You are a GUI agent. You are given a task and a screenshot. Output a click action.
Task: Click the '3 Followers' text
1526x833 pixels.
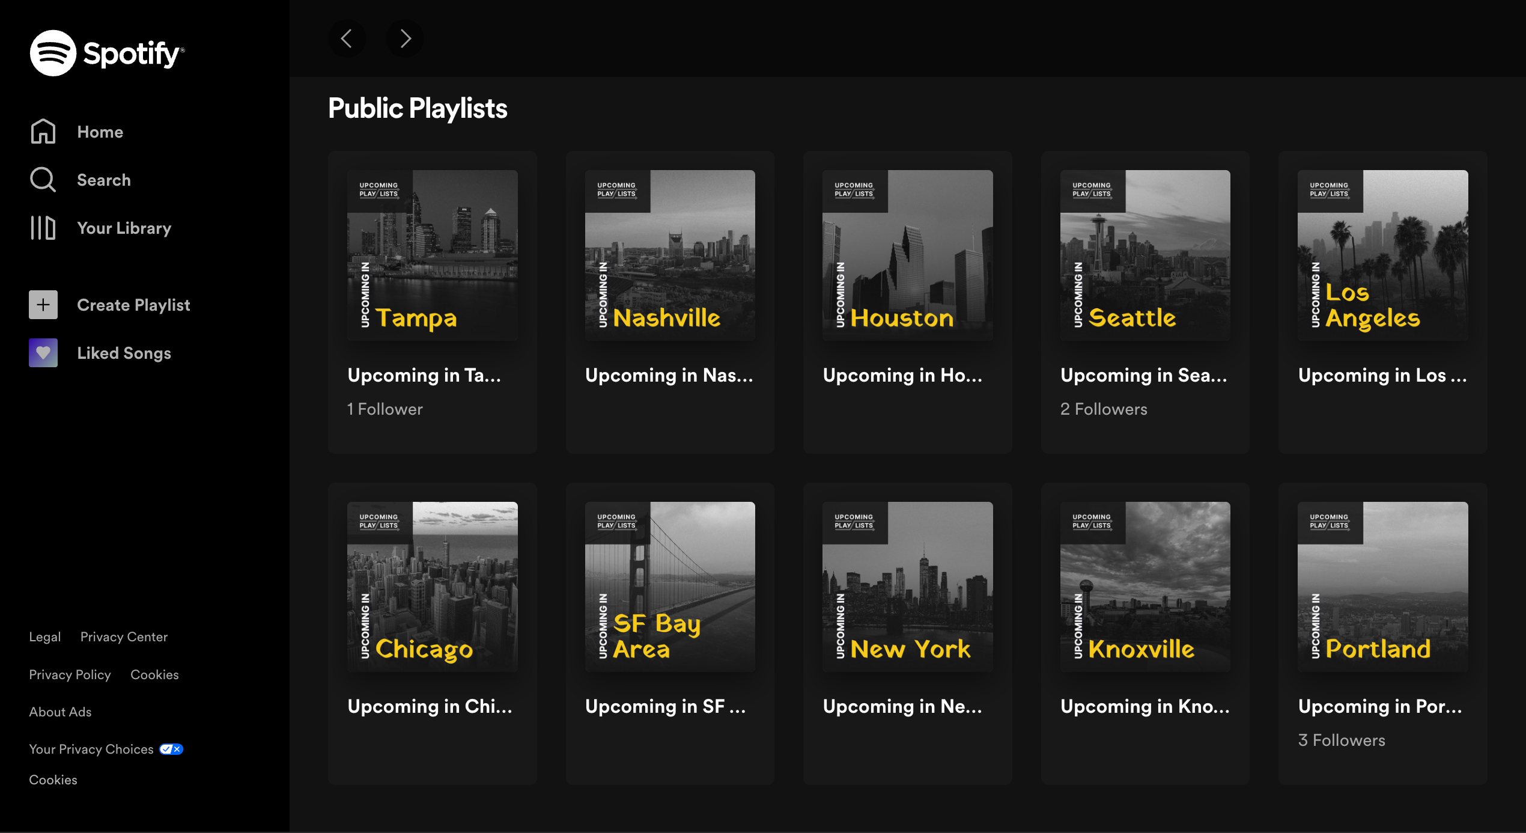point(1342,740)
